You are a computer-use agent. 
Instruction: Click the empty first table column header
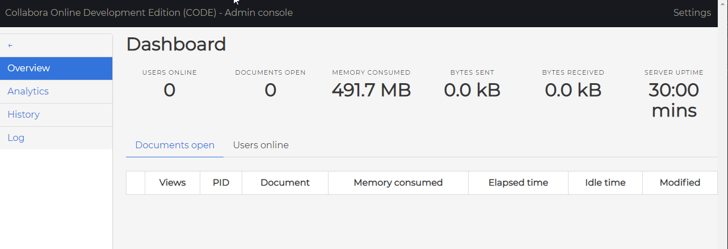[136, 183]
